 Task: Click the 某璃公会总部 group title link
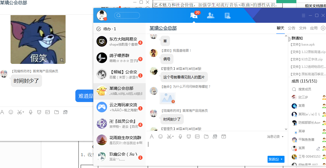(x=163, y=28)
